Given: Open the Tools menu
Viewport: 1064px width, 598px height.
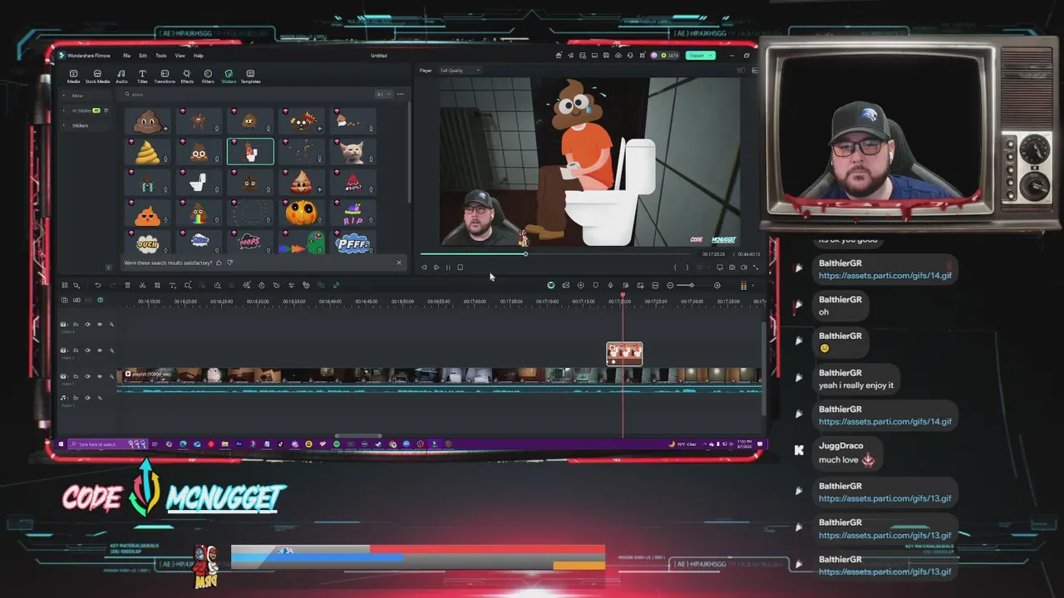Looking at the screenshot, I should pyautogui.click(x=161, y=56).
